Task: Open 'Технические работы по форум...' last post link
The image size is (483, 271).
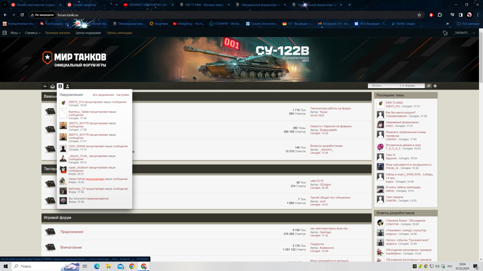Action: pyautogui.click(x=331, y=108)
